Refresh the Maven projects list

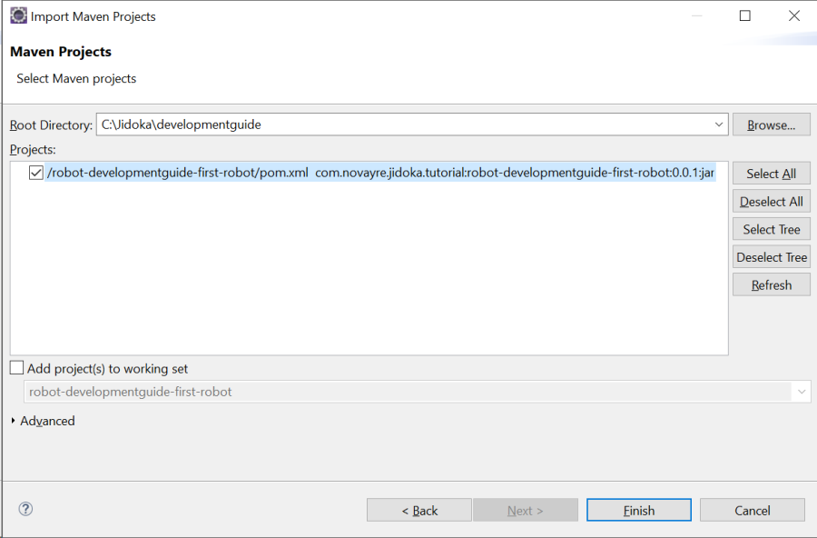click(x=771, y=285)
